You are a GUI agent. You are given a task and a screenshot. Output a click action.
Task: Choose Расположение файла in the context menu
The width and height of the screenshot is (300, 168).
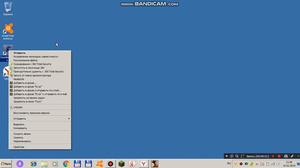click(40, 60)
